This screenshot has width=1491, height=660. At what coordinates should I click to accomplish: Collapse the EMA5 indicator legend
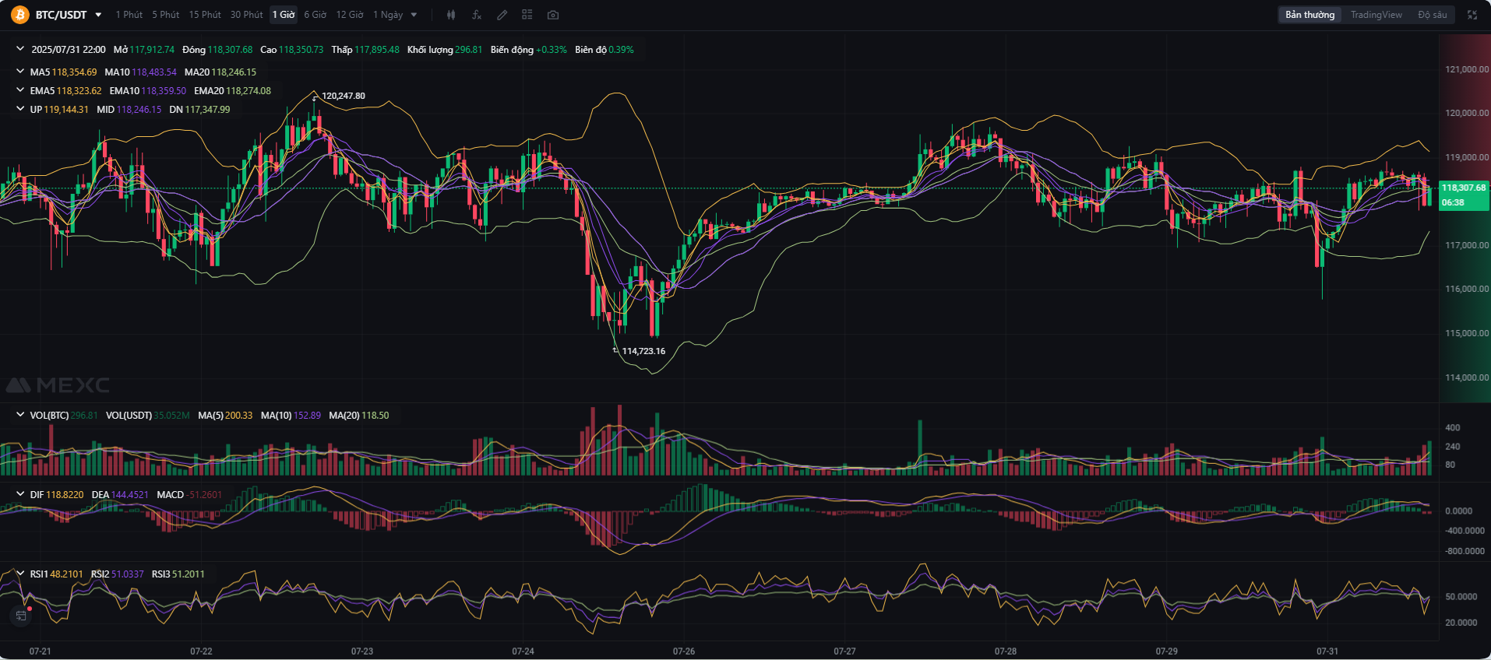pos(20,90)
